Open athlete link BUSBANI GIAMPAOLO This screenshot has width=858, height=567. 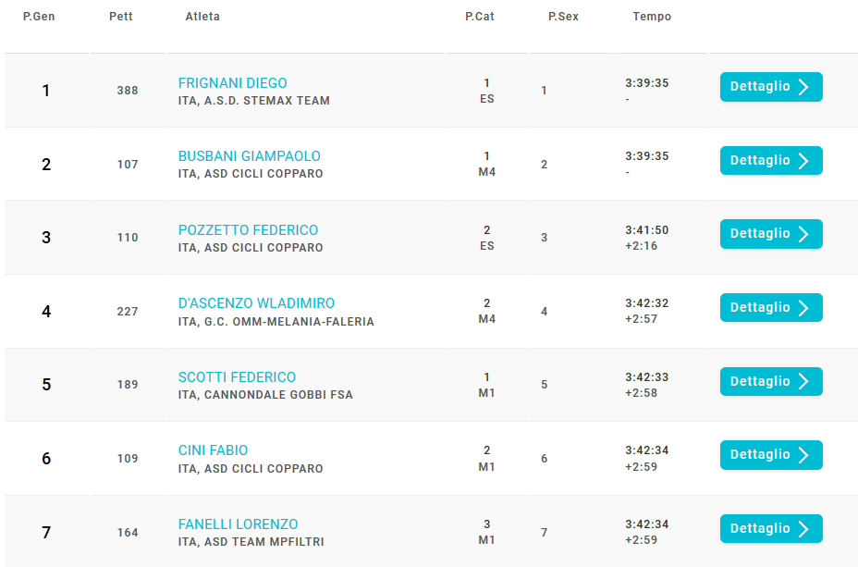click(x=250, y=156)
